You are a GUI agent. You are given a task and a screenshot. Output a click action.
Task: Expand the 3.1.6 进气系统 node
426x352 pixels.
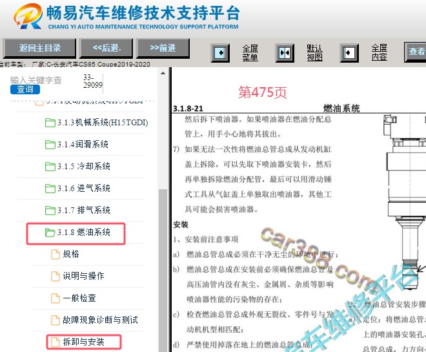tap(84, 188)
